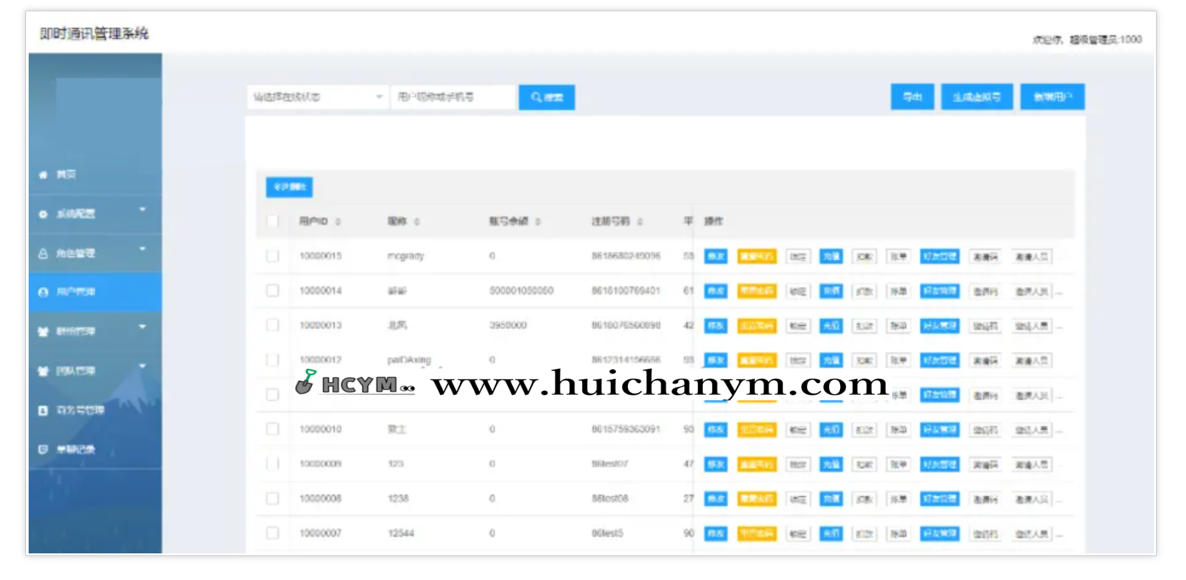Check the box for user 10000013
Image resolution: width=1186 pixels, height=580 pixels.
pos(273,325)
